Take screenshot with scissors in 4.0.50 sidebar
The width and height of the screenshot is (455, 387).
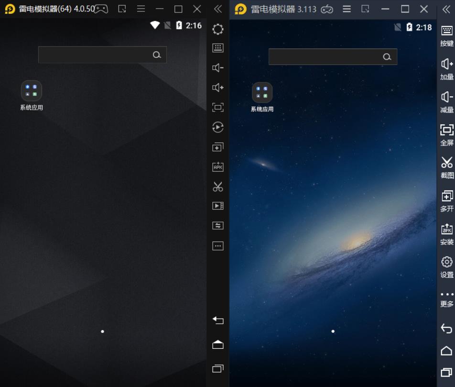[217, 187]
